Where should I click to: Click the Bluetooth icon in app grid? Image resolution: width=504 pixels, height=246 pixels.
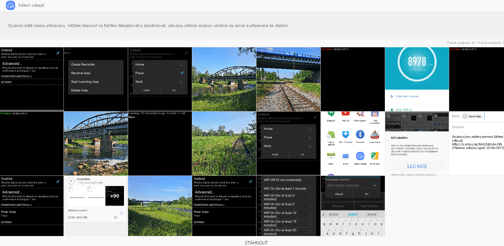pyautogui.click(x=360, y=134)
